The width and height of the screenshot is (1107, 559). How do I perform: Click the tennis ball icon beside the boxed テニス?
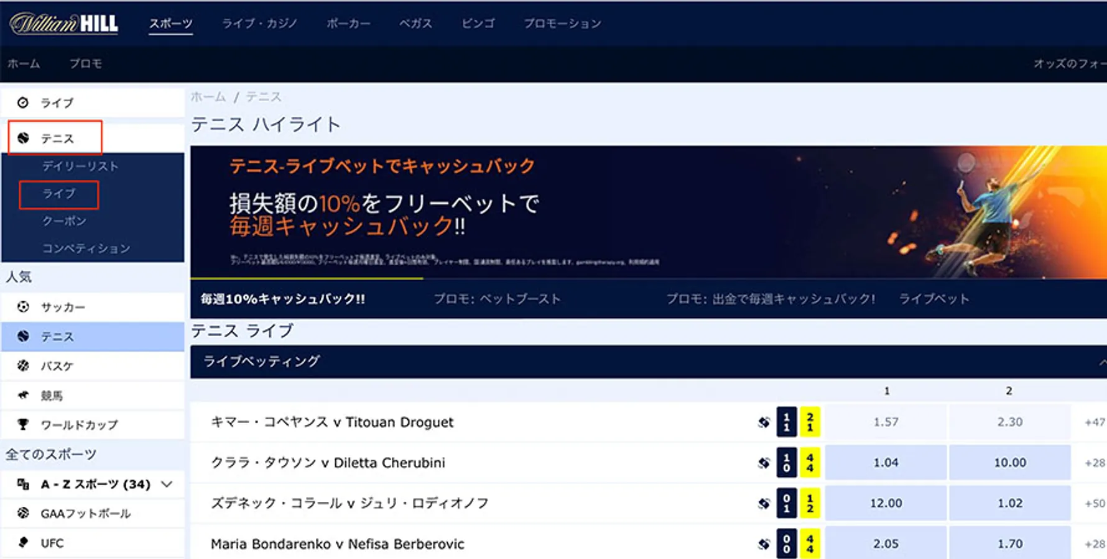[x=23, y=138]
